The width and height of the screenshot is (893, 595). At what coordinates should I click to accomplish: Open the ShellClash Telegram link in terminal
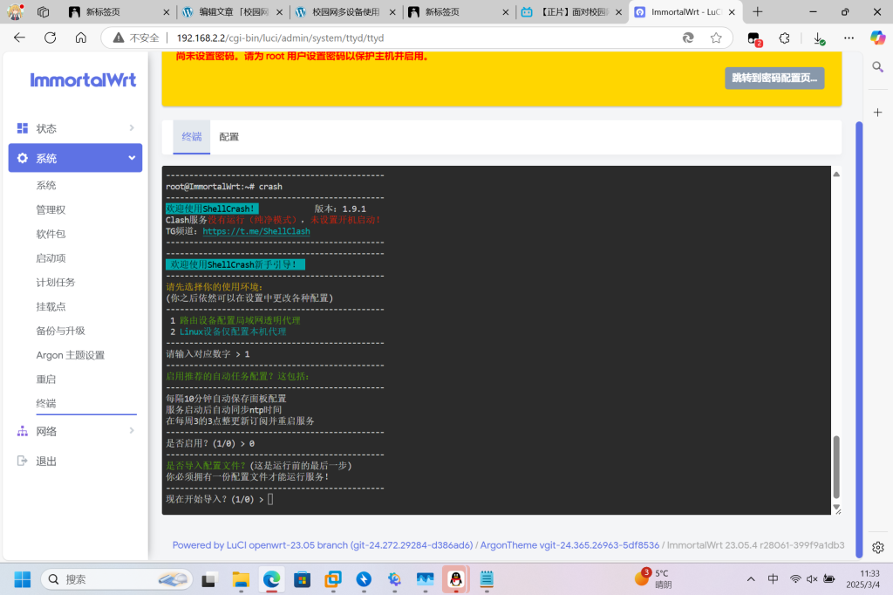(x=256, y=231)
